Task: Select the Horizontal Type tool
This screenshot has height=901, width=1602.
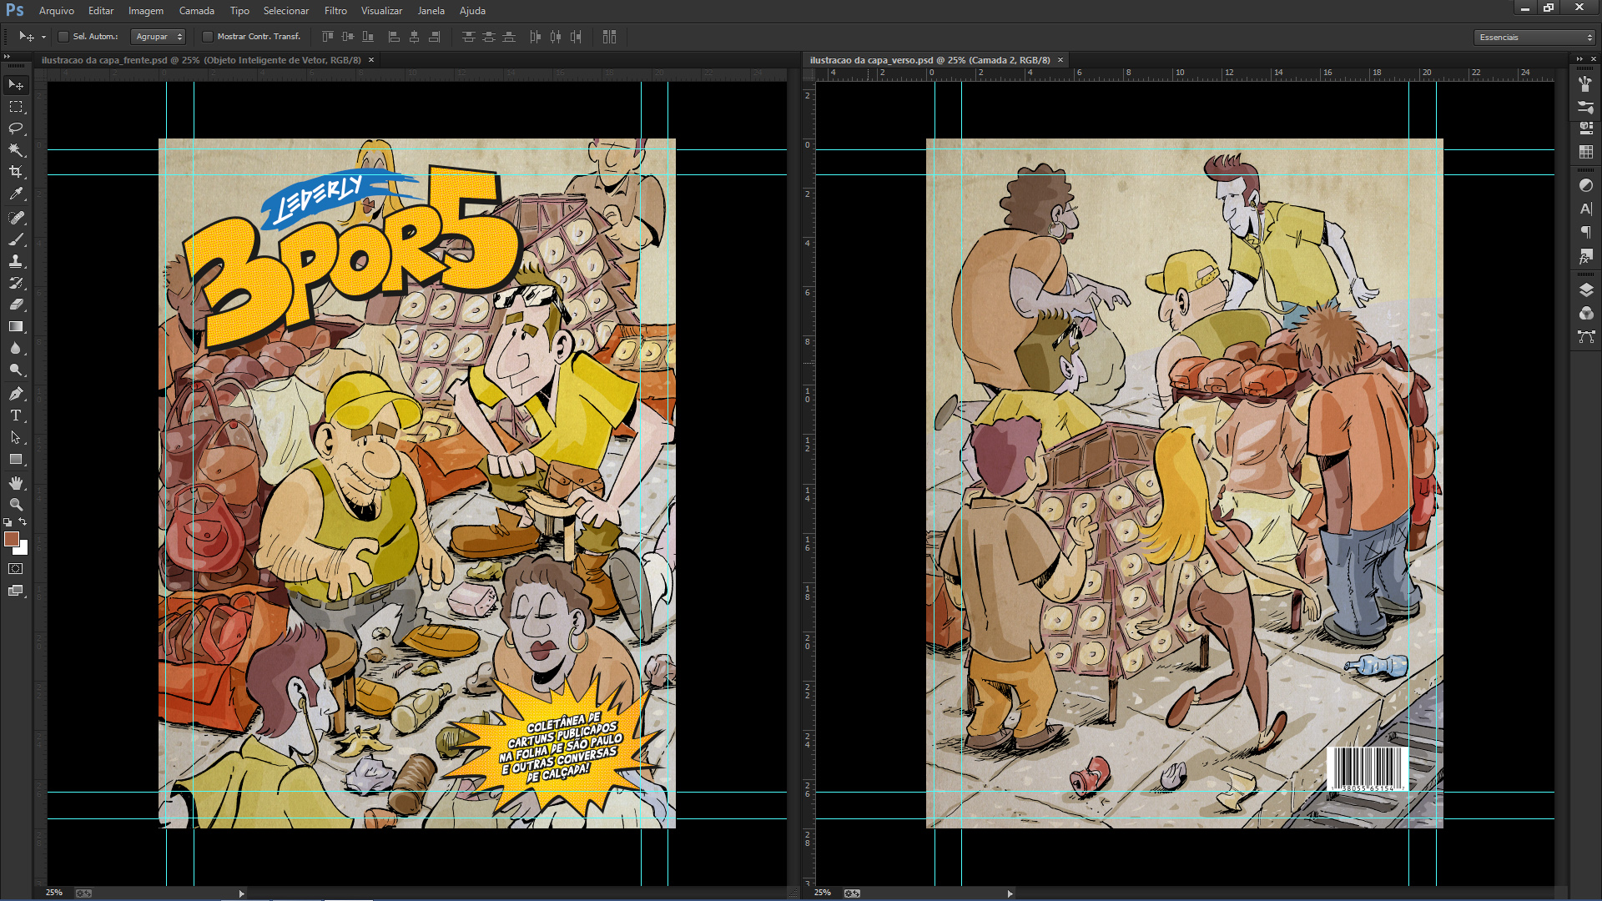Action: click(x=16, y=415)
